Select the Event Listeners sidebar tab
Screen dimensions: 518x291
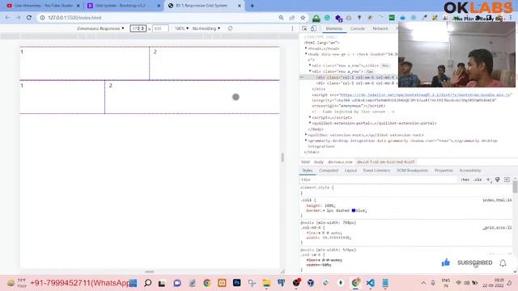376,171
